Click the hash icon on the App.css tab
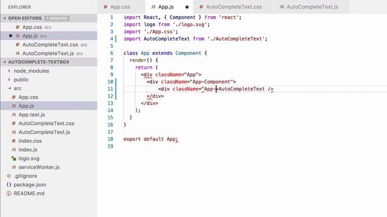 105,7
